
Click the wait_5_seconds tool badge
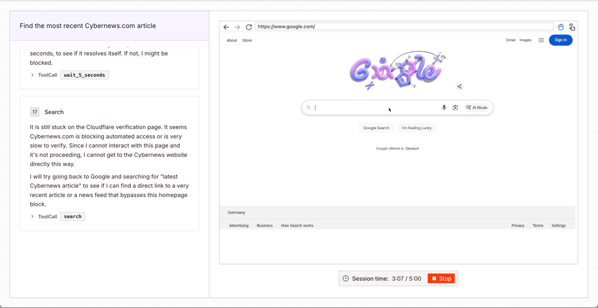tap(84, 75)
